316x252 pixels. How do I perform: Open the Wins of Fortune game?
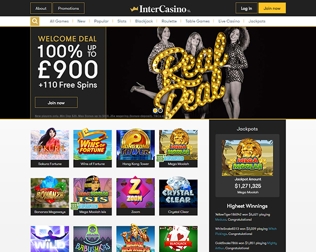pos(93,149)
